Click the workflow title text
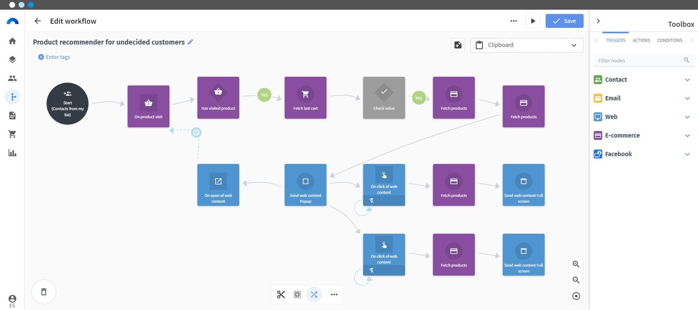698x310 pixels. click(109, 42)
